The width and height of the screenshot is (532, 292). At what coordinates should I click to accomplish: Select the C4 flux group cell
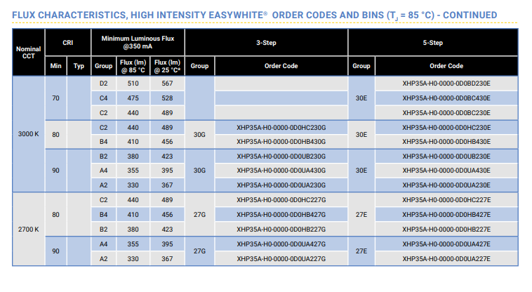pyautogui.click(x=103, y=98)
